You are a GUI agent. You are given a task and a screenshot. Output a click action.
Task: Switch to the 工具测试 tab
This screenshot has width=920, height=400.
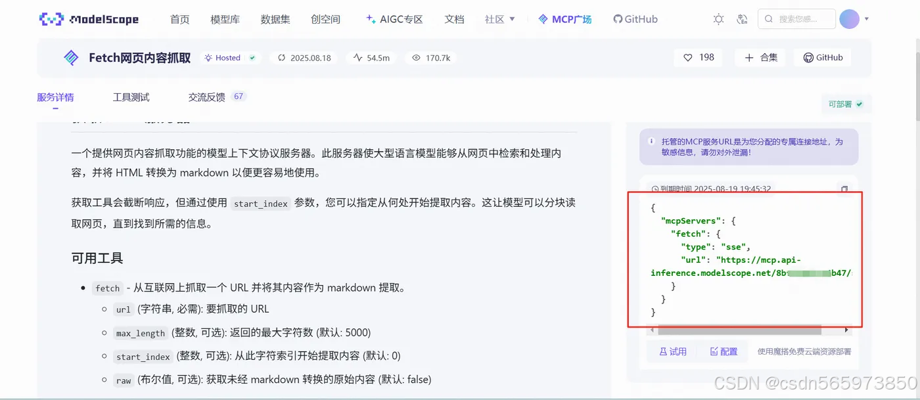pos(131,97)
